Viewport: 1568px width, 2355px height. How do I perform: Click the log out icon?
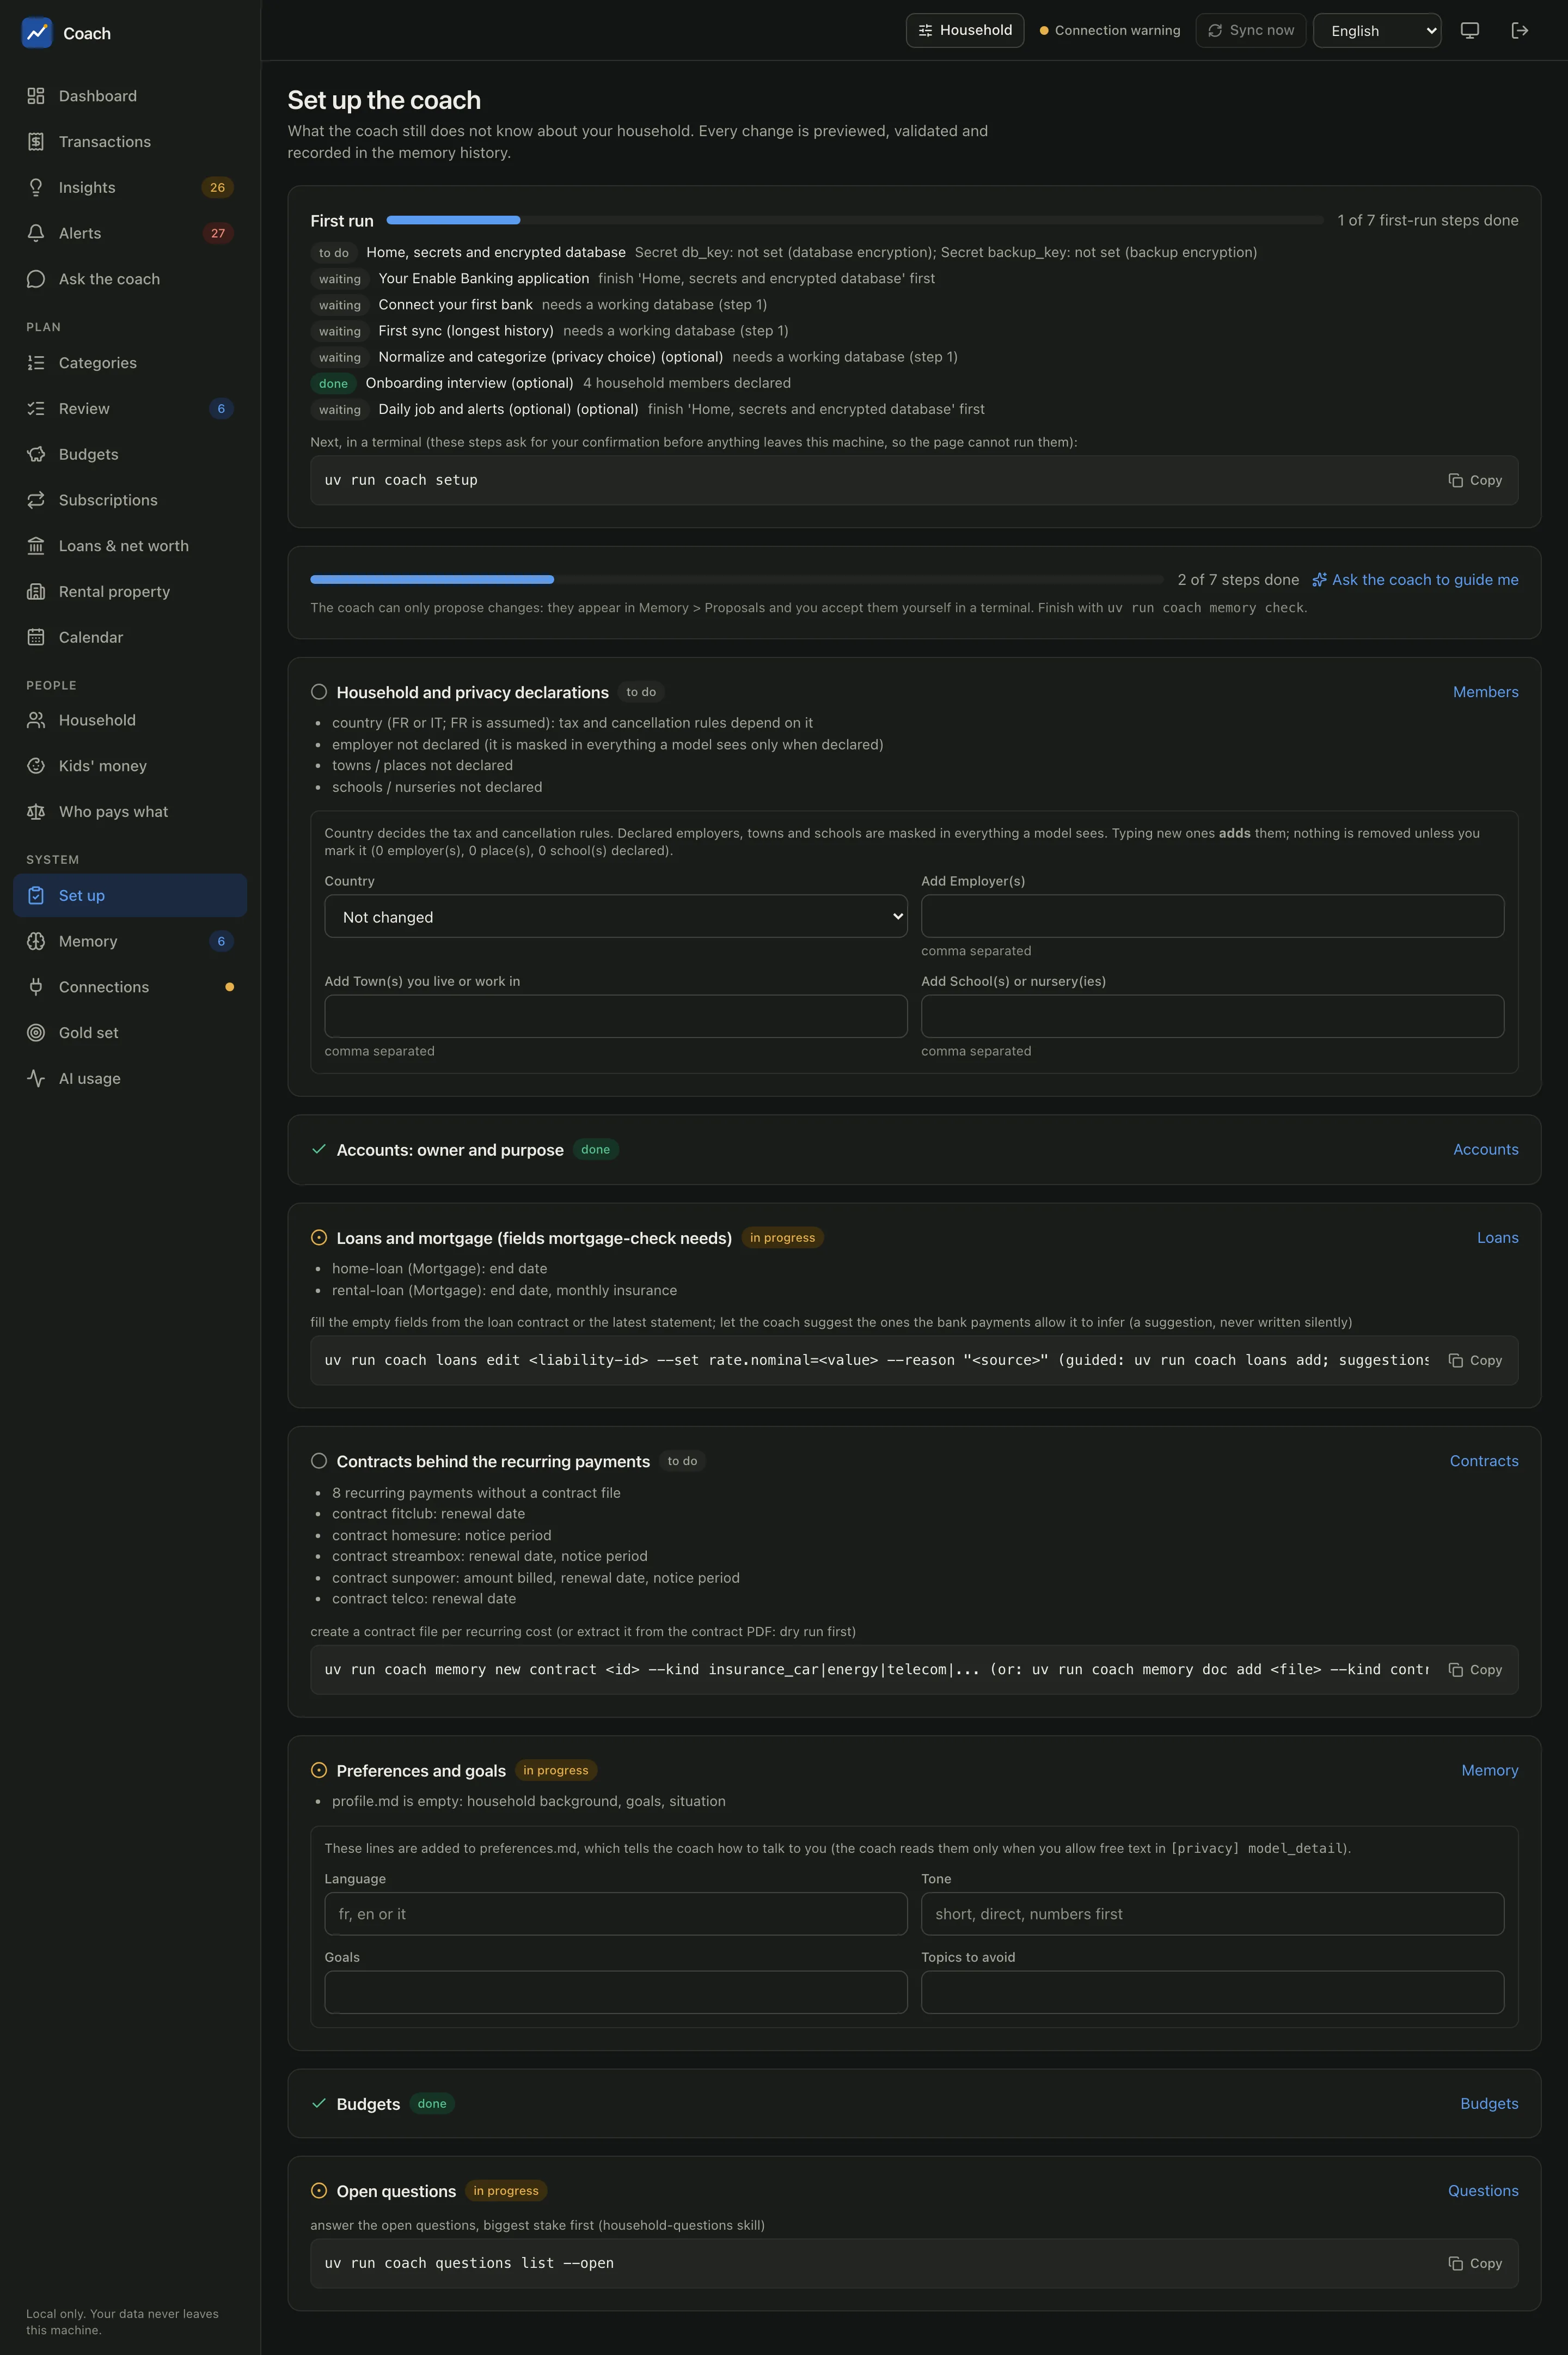[1520, 30]
